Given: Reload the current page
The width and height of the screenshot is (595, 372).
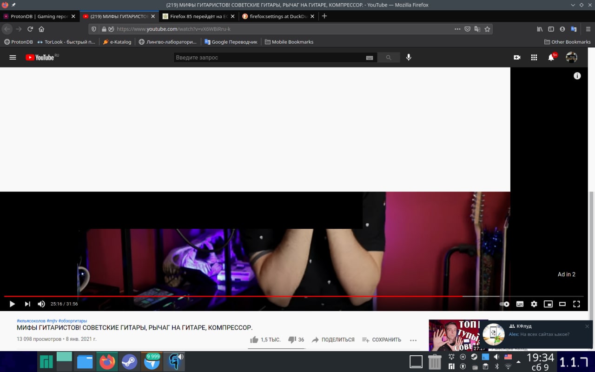Looking at the screenshot, I should [x=30, y=29].
